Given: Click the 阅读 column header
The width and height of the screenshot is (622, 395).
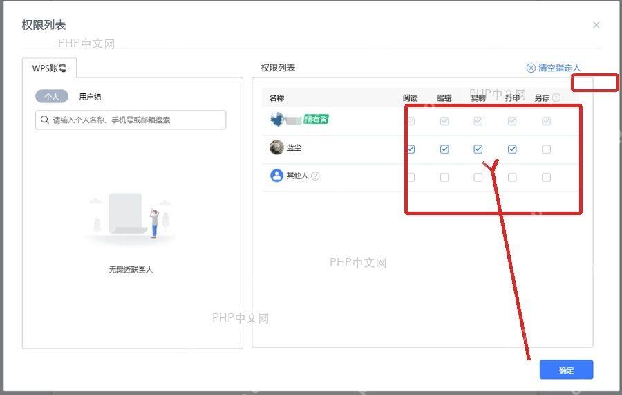Looking at the screenshot, I should 410,98.
